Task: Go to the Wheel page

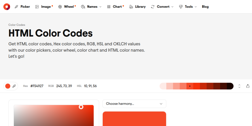Action: pyautogui.click(x=69, y=7)
